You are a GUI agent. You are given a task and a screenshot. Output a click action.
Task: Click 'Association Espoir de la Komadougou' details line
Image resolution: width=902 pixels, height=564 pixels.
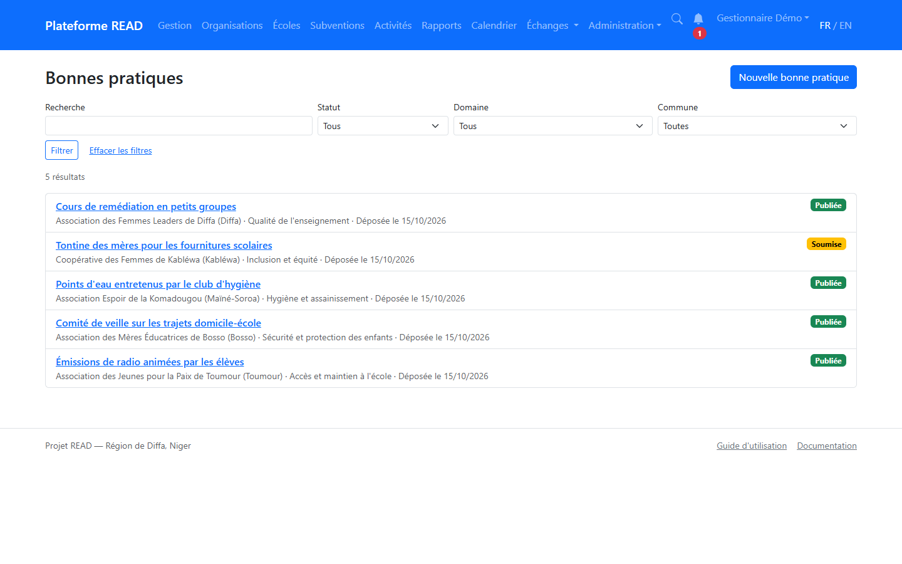(x=261, y=299)
